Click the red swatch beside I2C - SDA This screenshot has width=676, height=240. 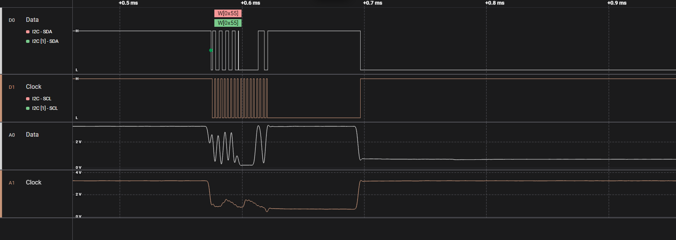[28, 32]
